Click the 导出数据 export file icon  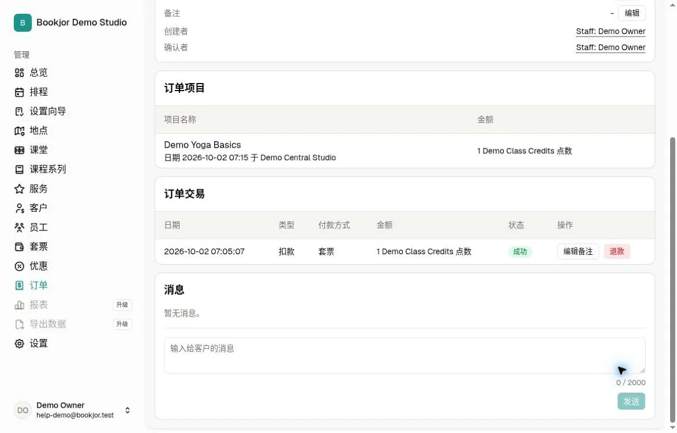[19, 325]
